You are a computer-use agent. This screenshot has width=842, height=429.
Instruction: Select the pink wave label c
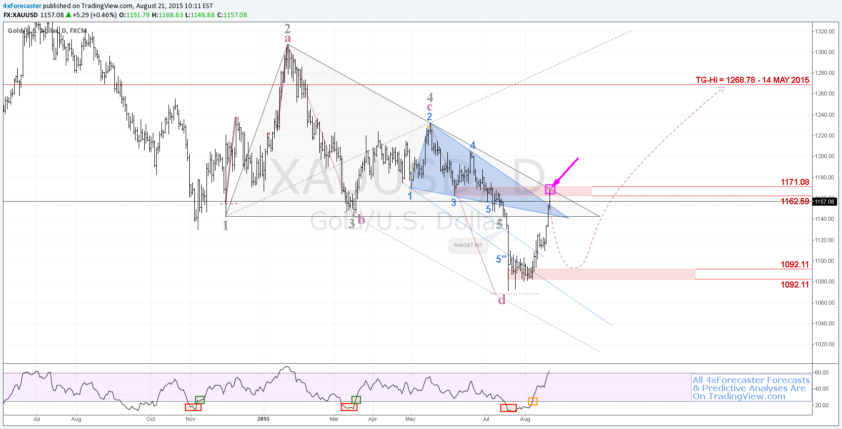[x=430, y=107]
